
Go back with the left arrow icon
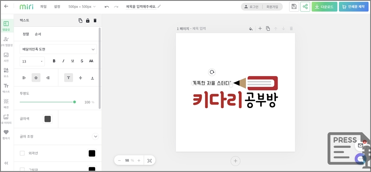click(x=6, y=6)
